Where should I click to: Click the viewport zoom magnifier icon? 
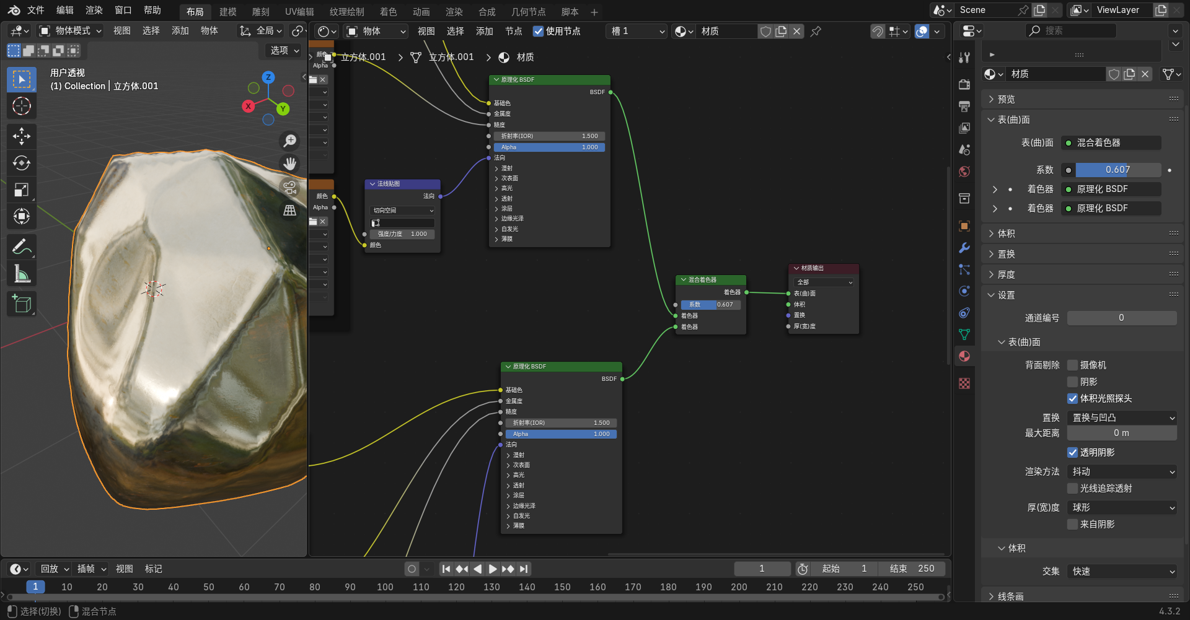tap(289, 141)
